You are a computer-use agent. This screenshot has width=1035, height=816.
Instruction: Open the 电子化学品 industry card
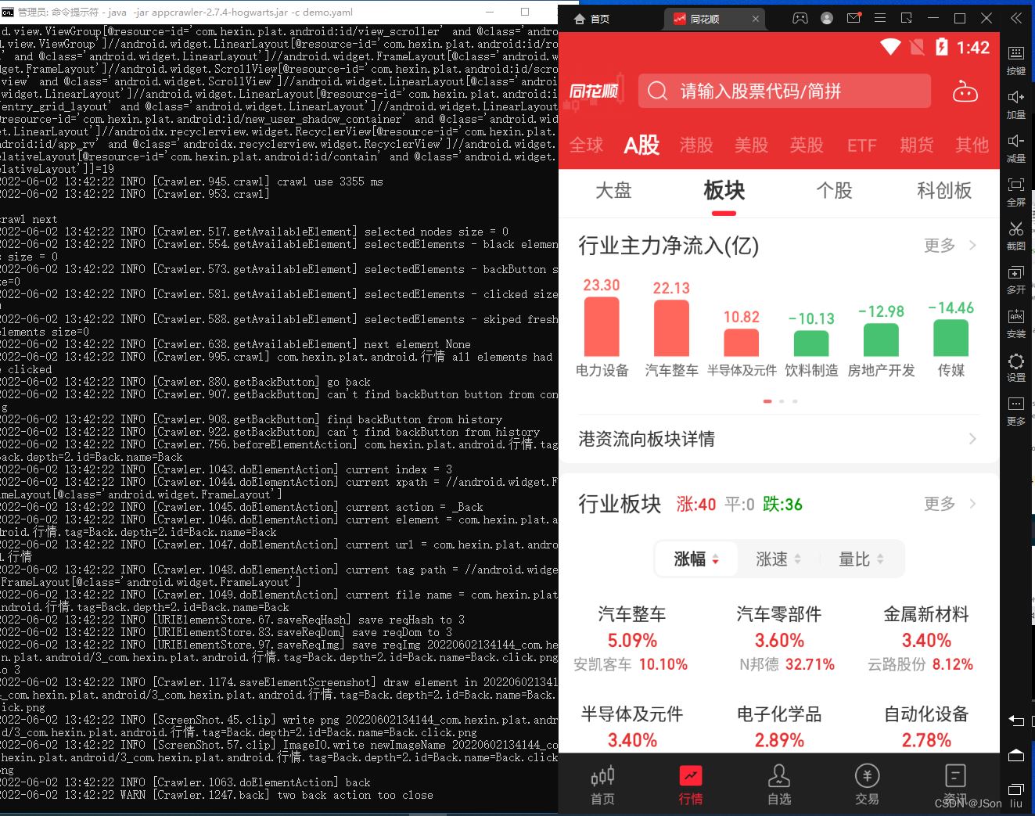779,728
